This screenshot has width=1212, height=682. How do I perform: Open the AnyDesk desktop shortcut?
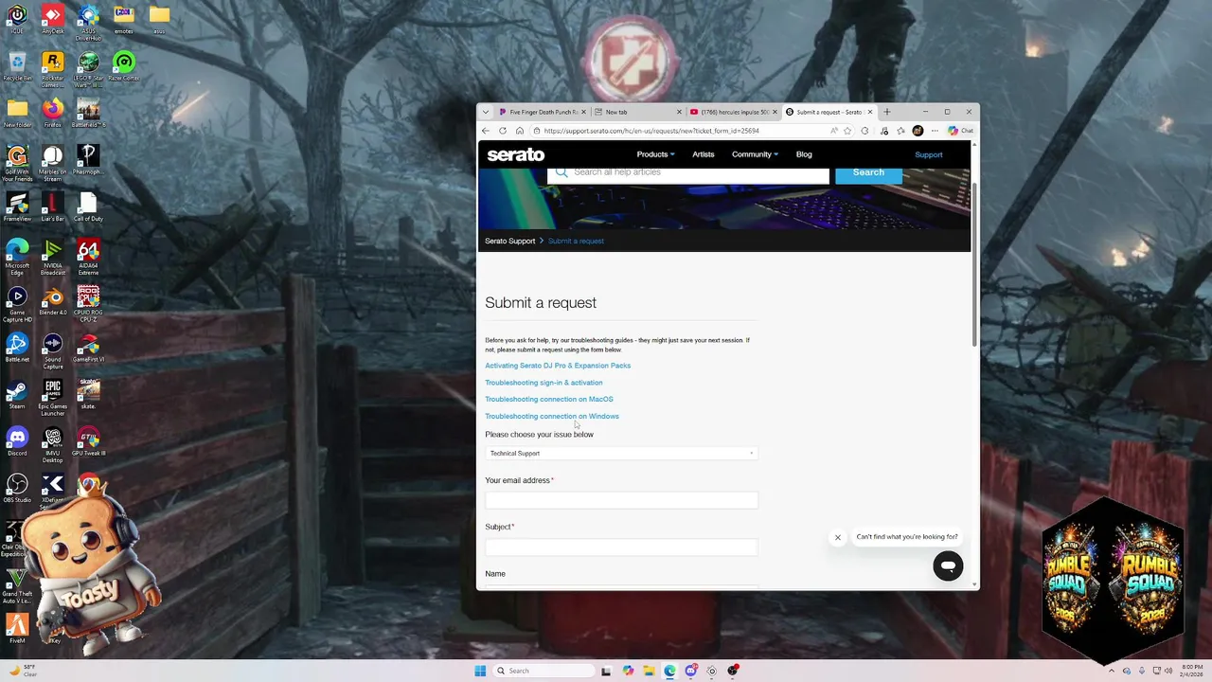pyautogui.click(x=53, y=19)
